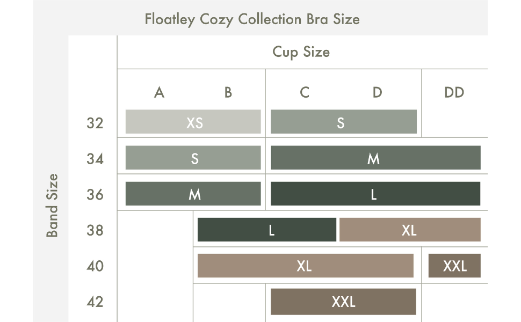Select the B cup column label
Screen dimensions: 521x322
coord(228,92)
